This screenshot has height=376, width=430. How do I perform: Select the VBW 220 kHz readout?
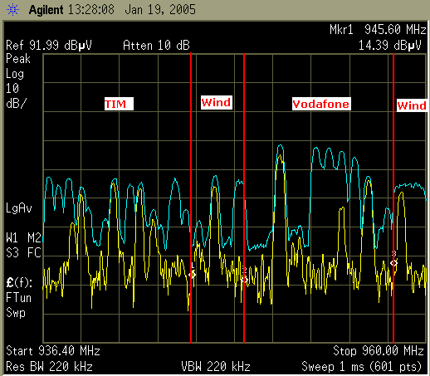[216, 367]
